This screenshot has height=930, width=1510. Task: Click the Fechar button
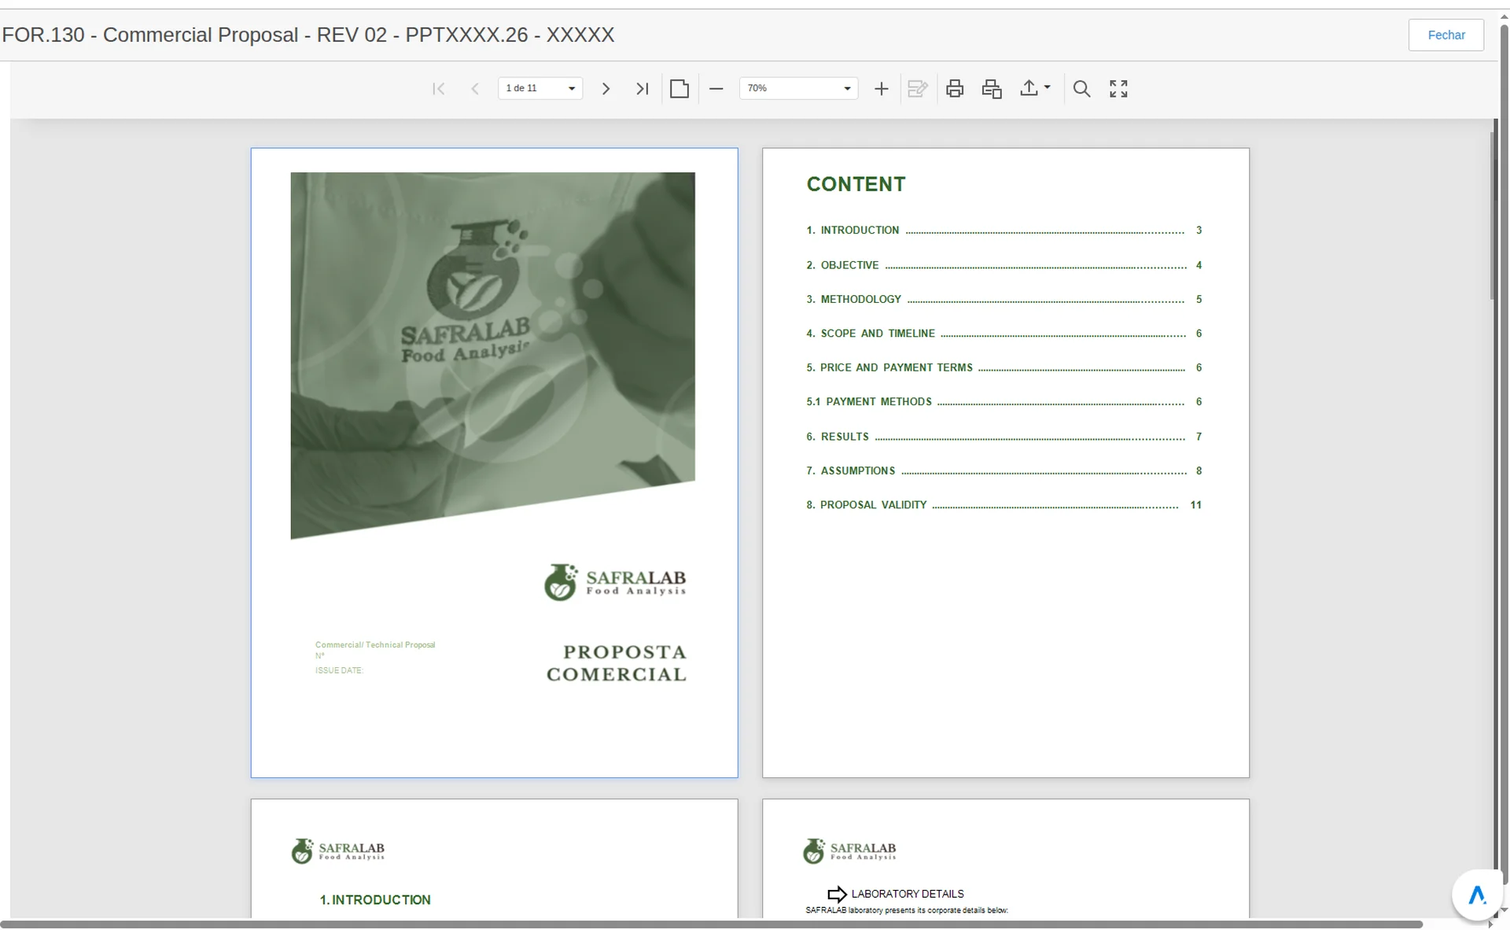[x=1446, y=35]
